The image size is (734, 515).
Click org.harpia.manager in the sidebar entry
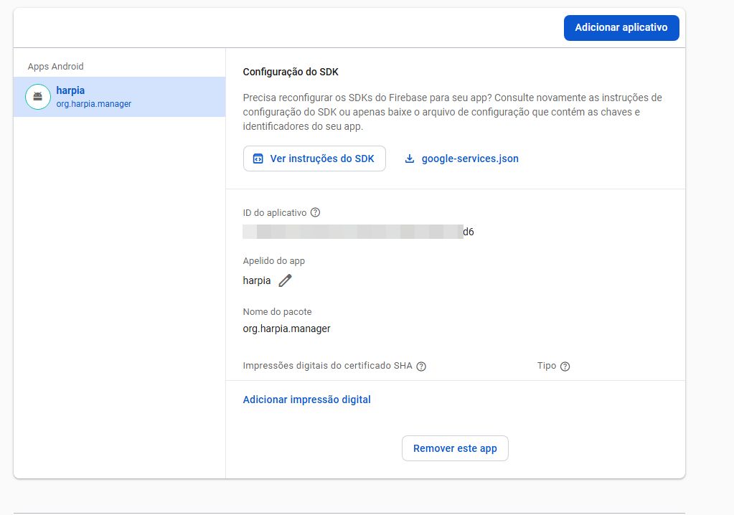point(93,104)
